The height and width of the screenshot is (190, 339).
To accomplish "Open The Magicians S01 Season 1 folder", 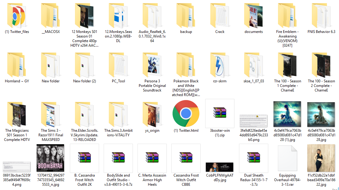I will (16, 114).
